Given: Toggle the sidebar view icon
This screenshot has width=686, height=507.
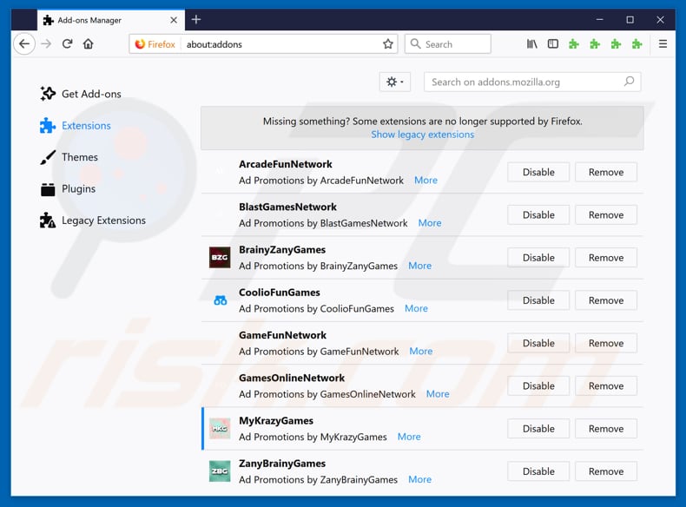Looking at the screenshot, I should 553,43.
